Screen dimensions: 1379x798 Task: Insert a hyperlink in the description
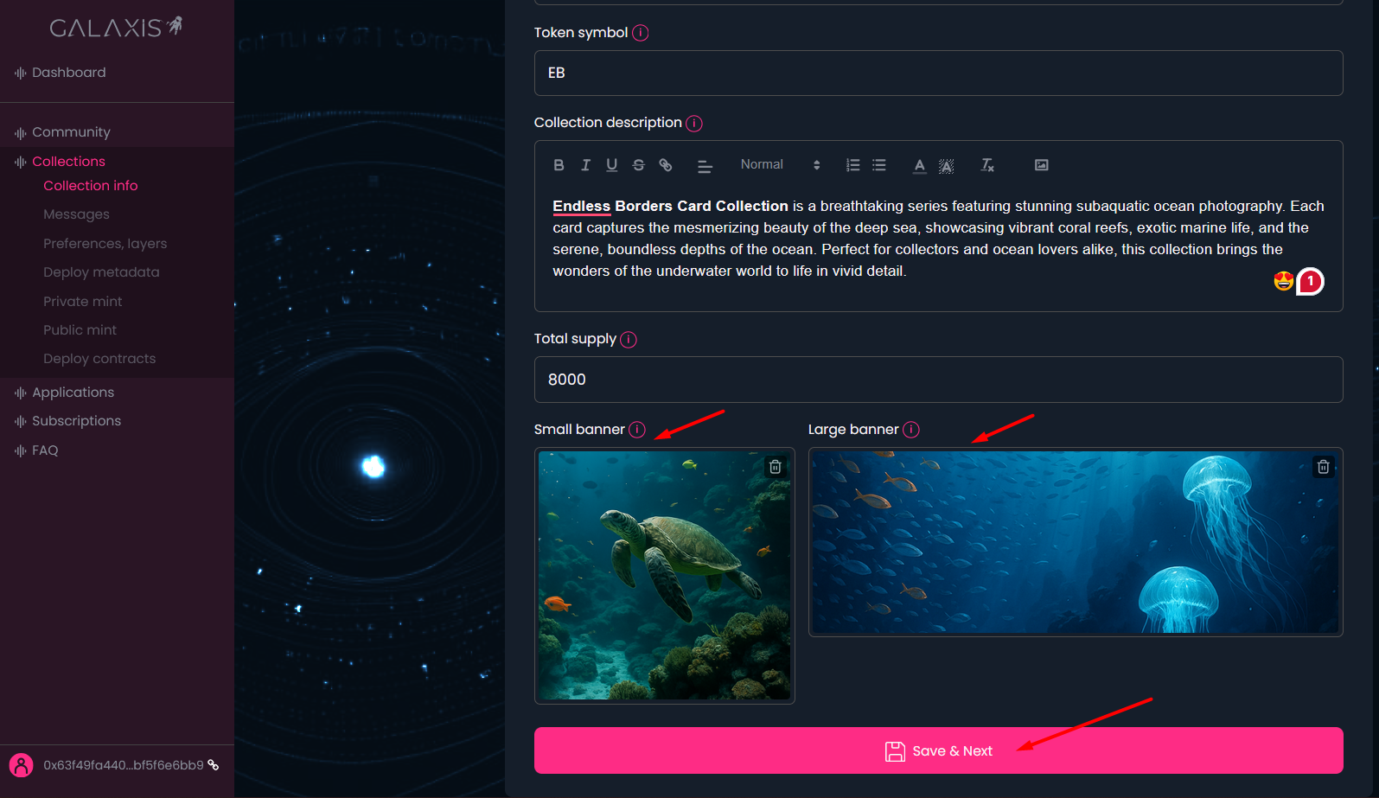[666, 165]
